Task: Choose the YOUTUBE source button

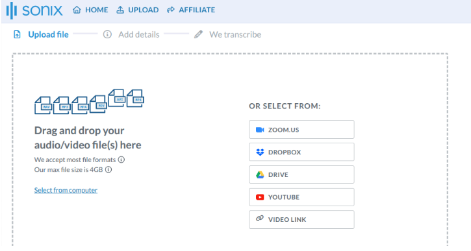Action: click(301, 197)
